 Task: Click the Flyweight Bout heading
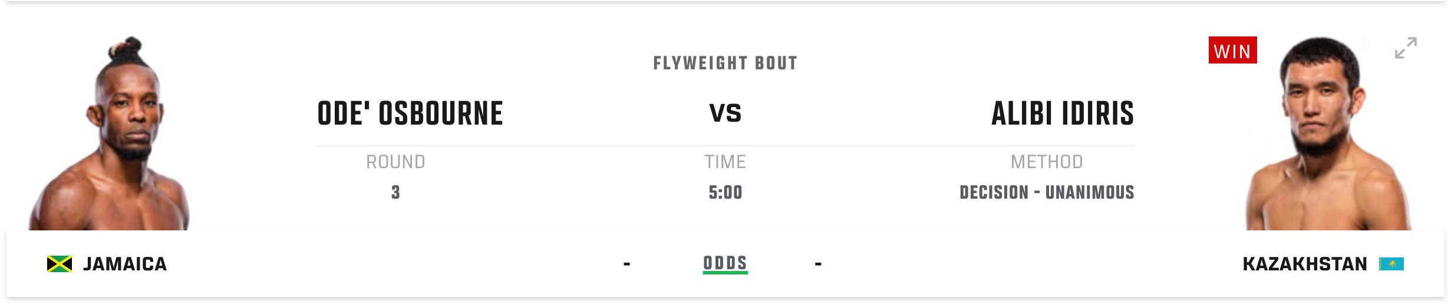pyautogui.click(x=725, y=63)
